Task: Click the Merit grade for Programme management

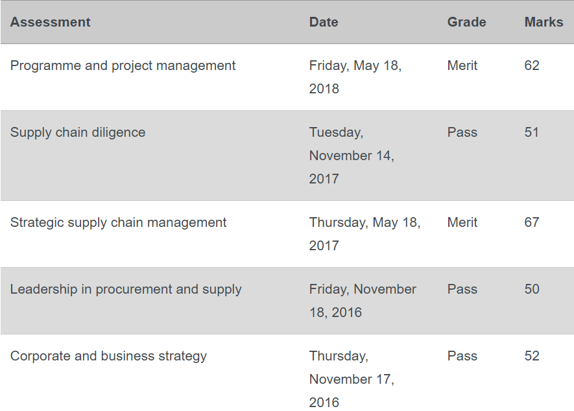Action: (x=462, y=65)
